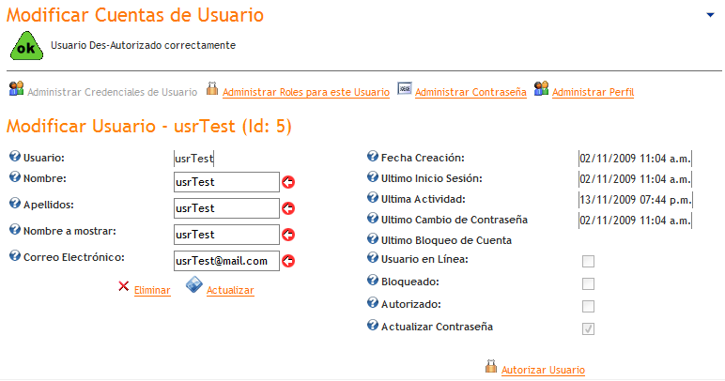
Task: Toggle the Actualizar Contraseña checkbox
Action: tap(589, 328)
